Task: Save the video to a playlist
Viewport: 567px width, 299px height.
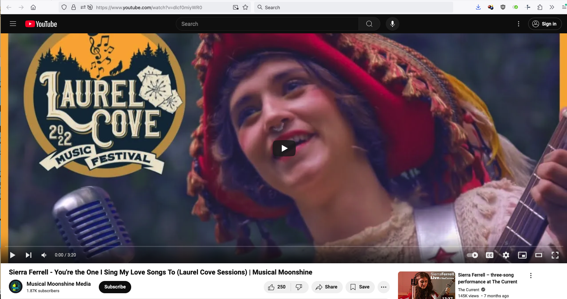Action: tap(360, 287)
